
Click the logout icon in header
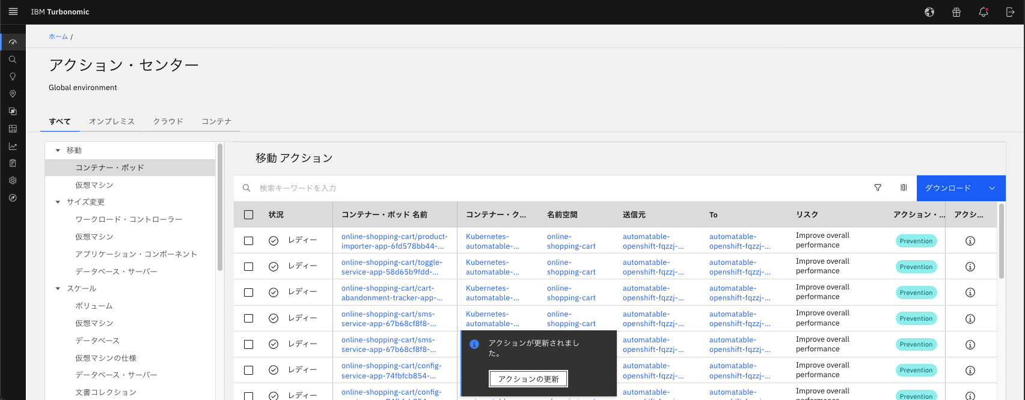(x=1010, y=12)
